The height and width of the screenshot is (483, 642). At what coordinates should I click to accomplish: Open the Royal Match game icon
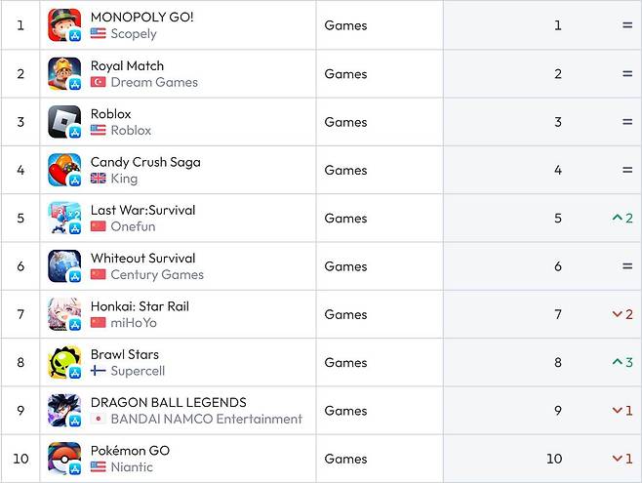[x=64, y=73]
